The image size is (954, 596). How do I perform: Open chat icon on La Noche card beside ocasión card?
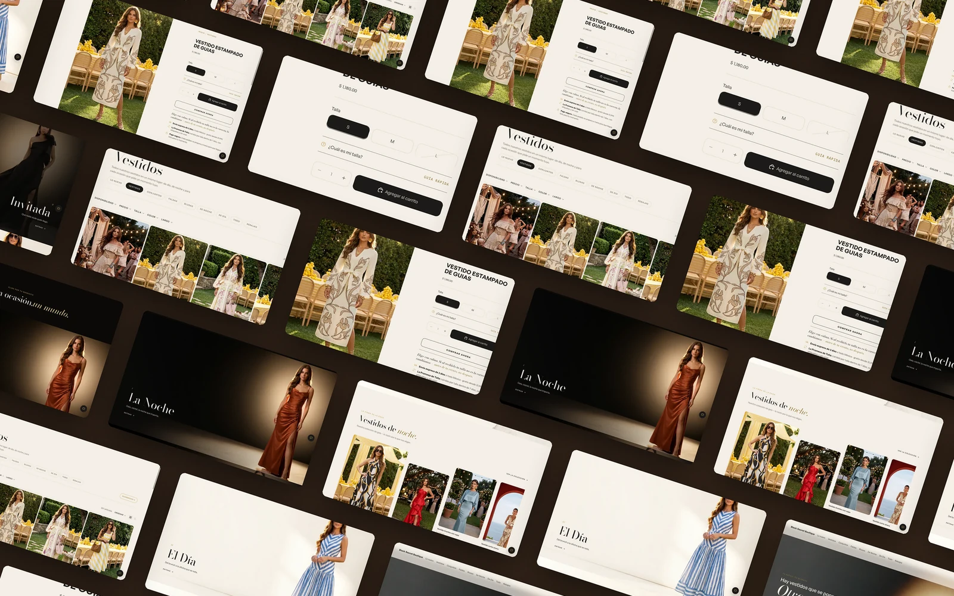coord(311,437)
